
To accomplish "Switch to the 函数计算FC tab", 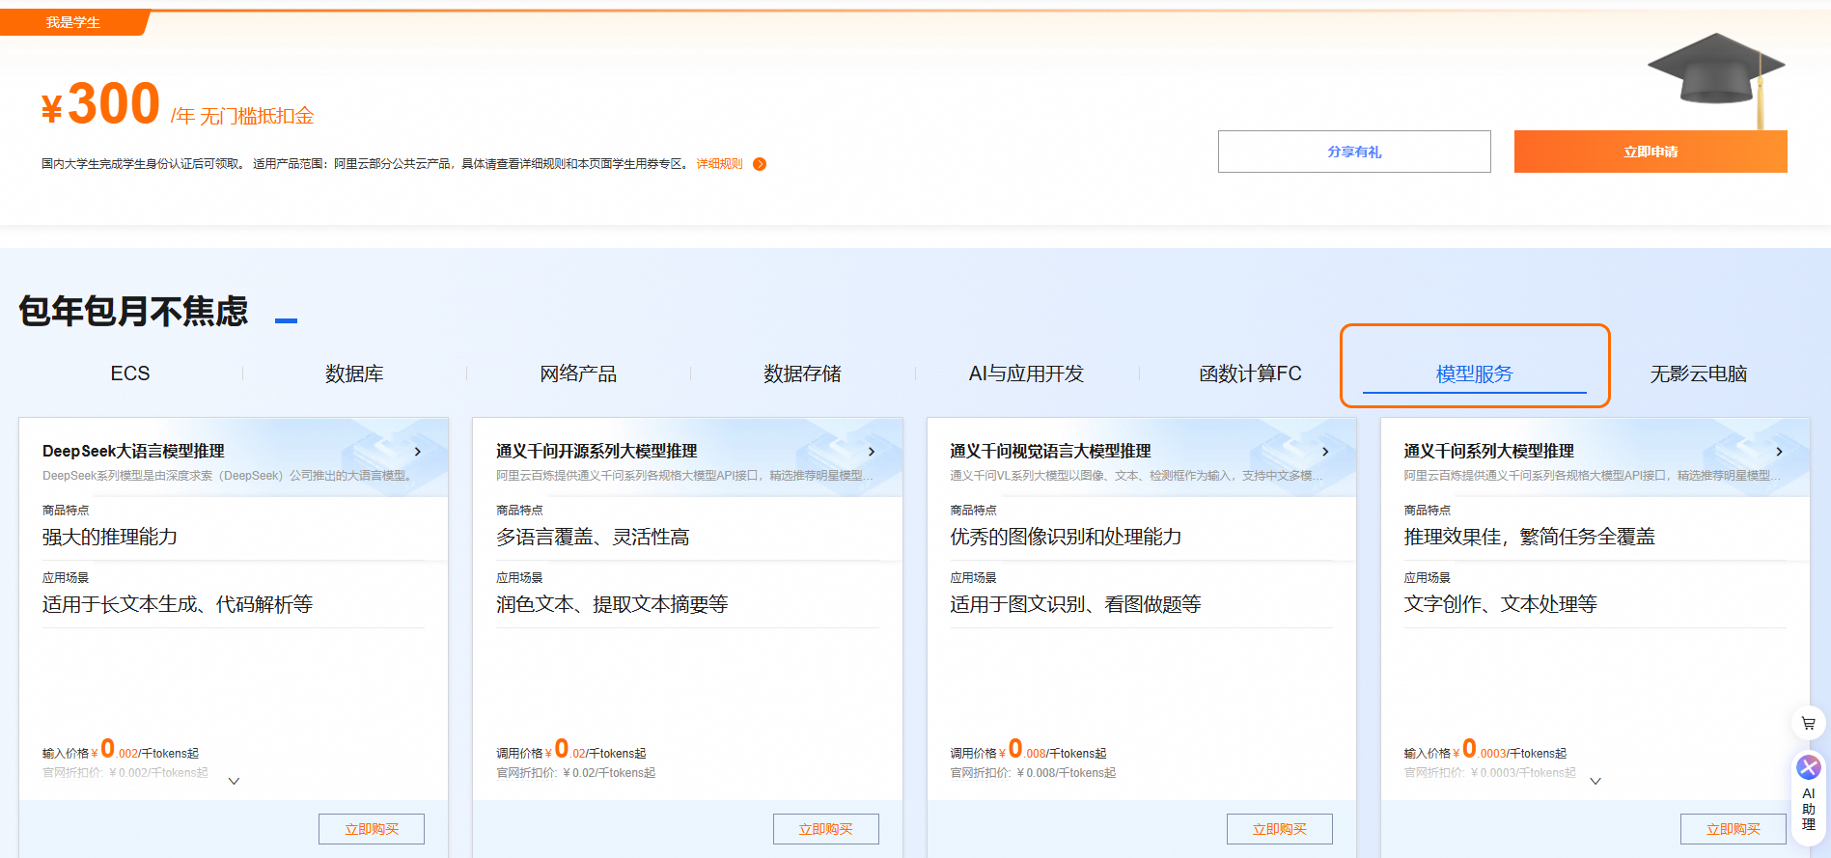I will [x=1250, y=374].
